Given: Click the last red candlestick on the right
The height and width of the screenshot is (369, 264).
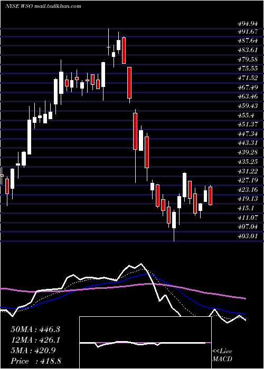Looking at the screenshot, I should pos(211,196).
